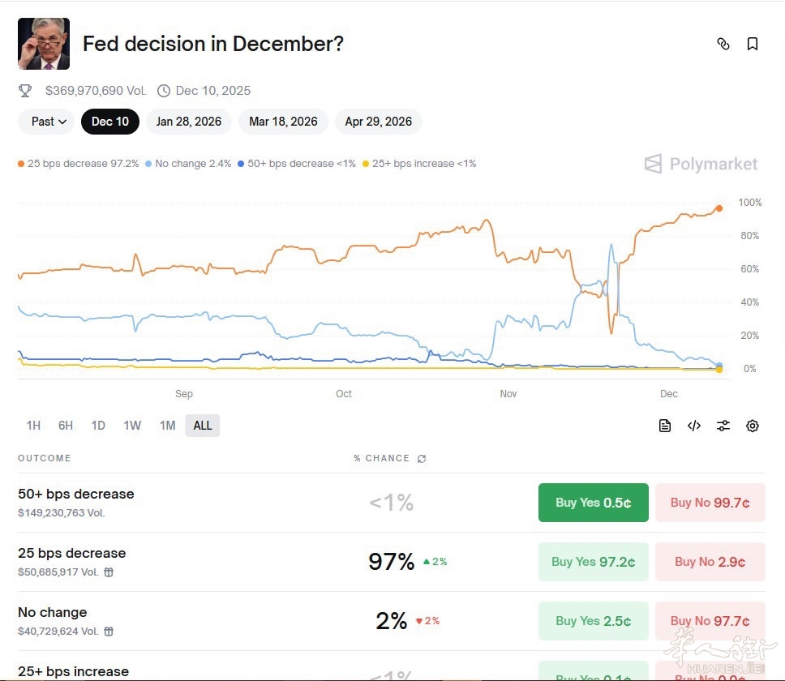Refresh the % chance column

pos(422,459)
